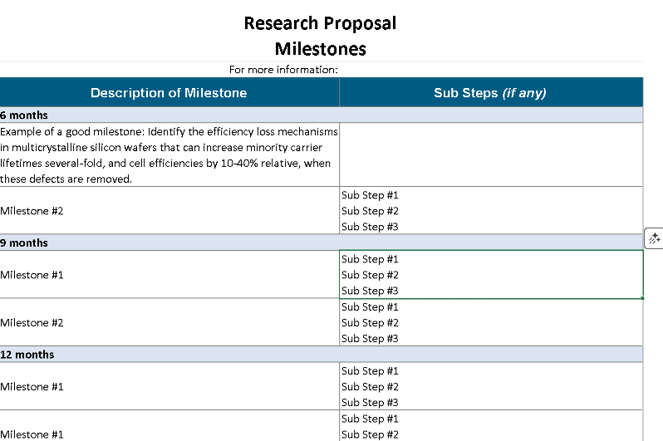Select the "Research Proposal" title text
The width and height of the screenshot is (663, 441).
click(320, 23)
